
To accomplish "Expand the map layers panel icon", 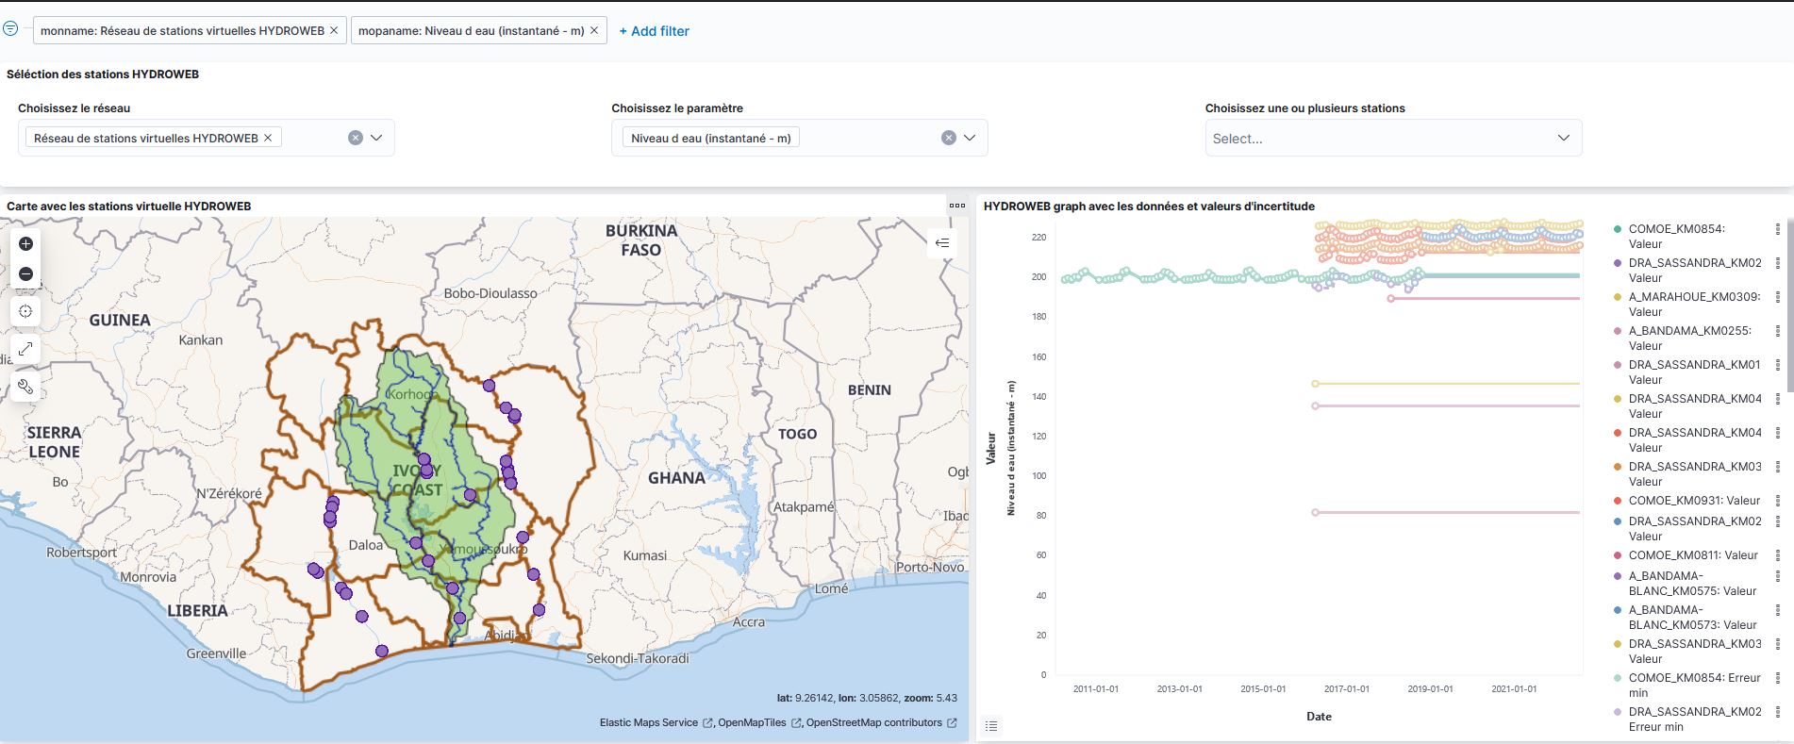I will 941,243.
